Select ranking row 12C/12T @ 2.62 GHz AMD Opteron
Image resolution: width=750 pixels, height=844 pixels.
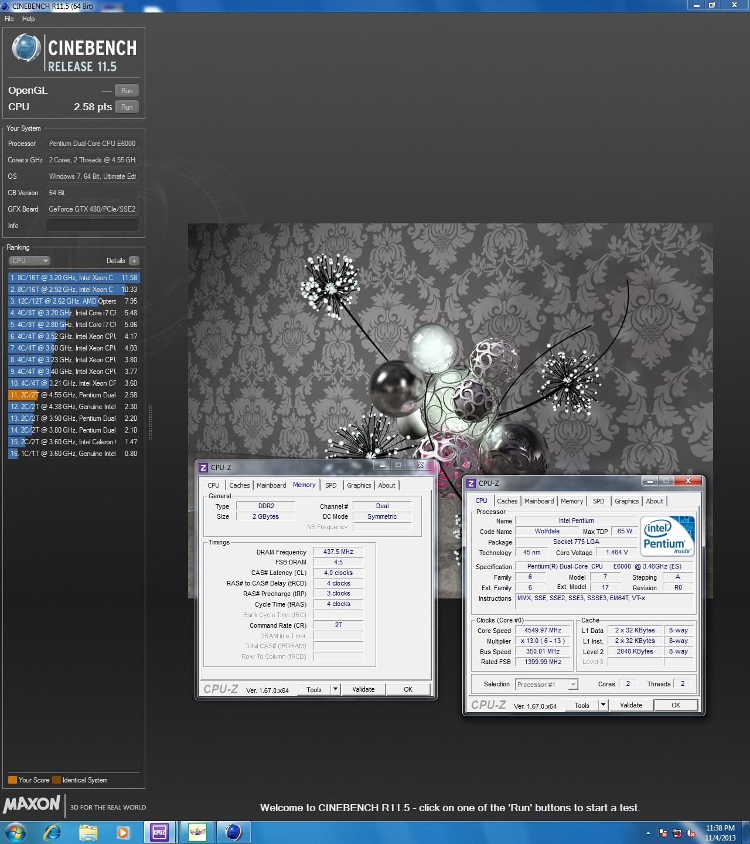pyautogui.click(x=74, y=301)
